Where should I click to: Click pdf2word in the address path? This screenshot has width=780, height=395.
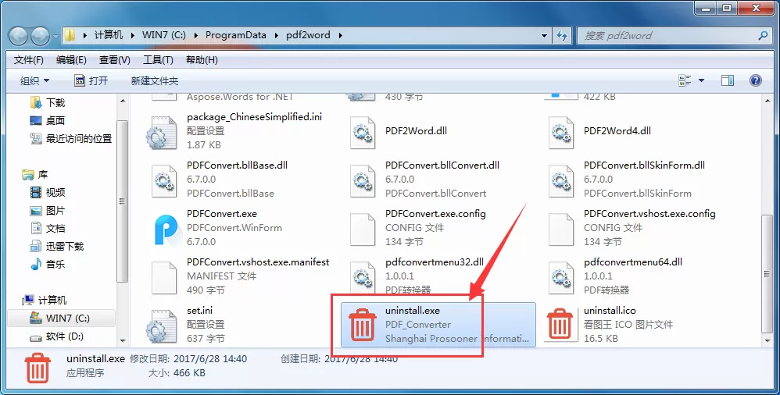coord(308,35)
